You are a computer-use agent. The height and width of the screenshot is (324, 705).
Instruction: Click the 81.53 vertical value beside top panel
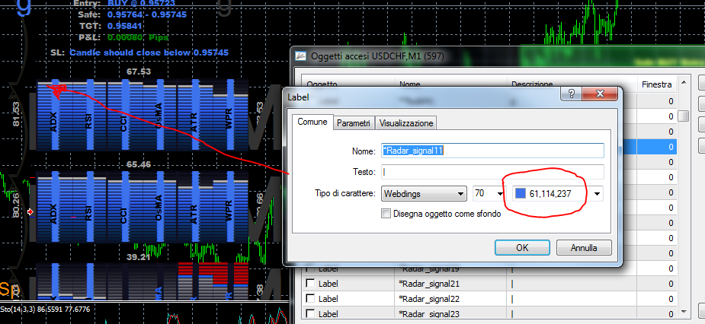[16, 114]
